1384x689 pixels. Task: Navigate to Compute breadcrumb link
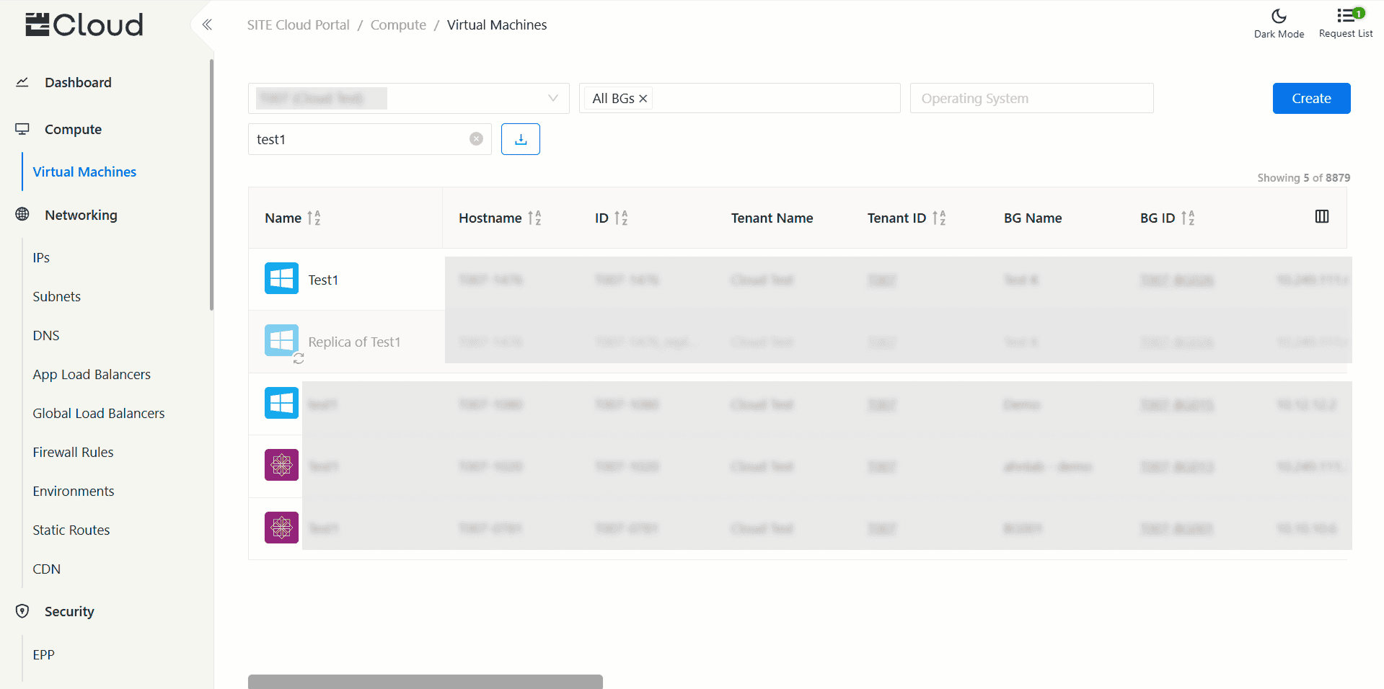click(398, 25)
